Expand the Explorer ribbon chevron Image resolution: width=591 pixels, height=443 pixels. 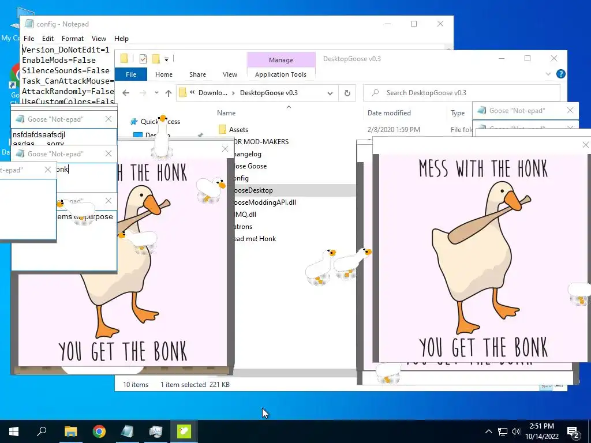coord(548,74)
